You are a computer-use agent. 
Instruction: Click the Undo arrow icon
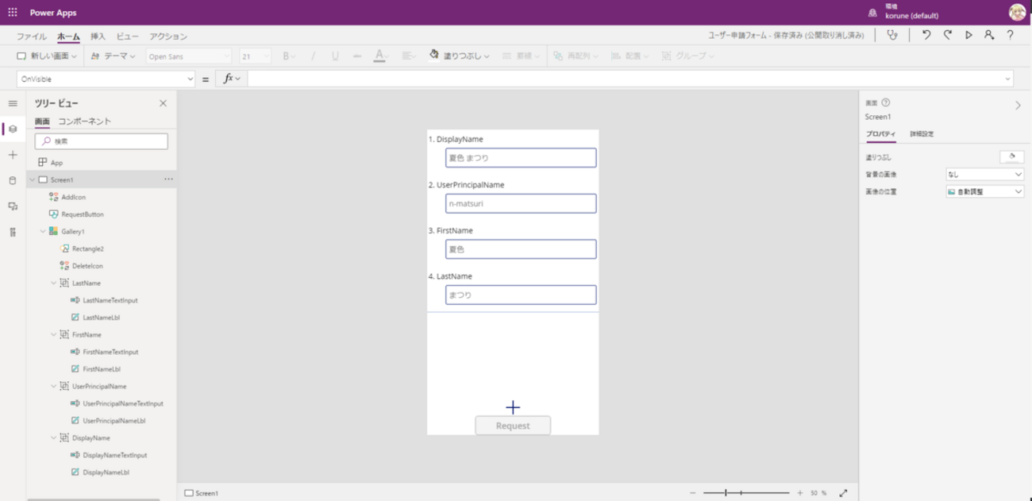pyautogui.click(x=926, y=35)
